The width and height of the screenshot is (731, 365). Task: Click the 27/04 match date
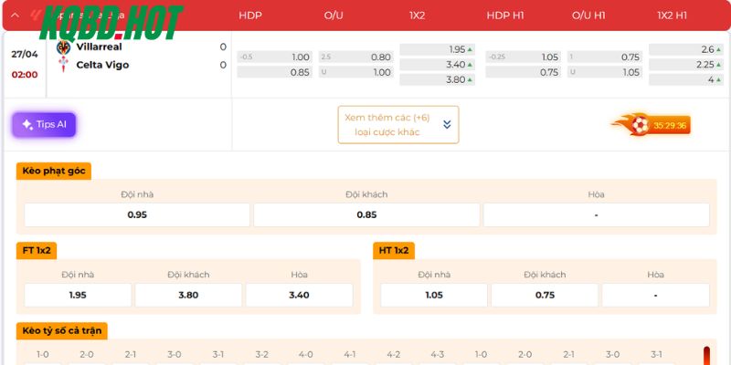point(25,54)
